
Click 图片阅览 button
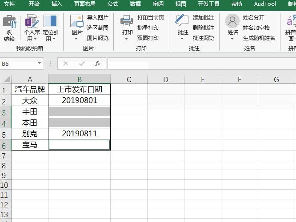tap(98, 38)
